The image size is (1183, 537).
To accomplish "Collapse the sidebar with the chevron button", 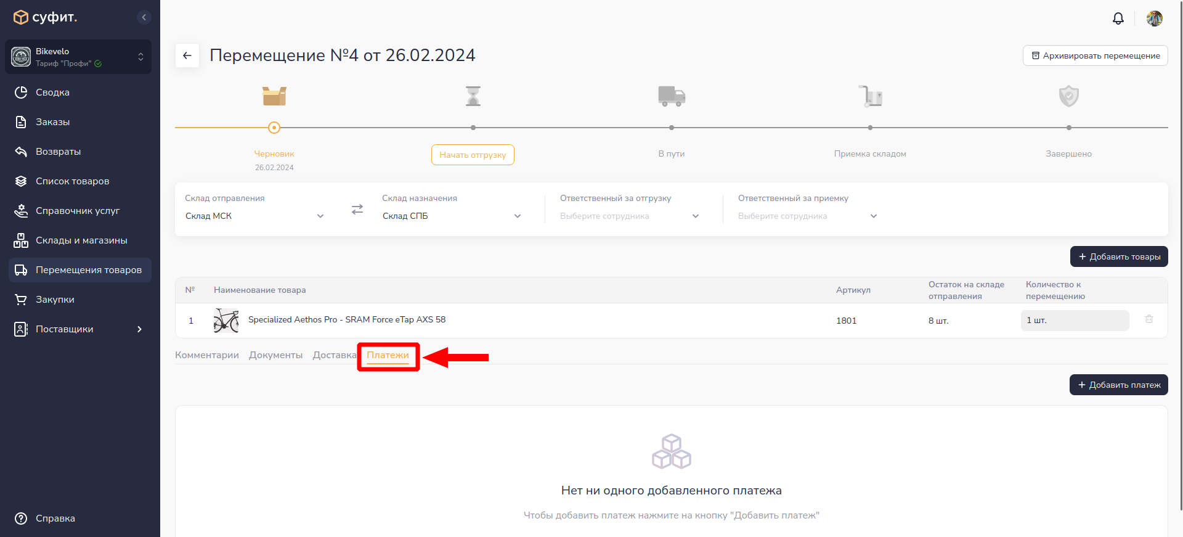I will pos(144,17).
